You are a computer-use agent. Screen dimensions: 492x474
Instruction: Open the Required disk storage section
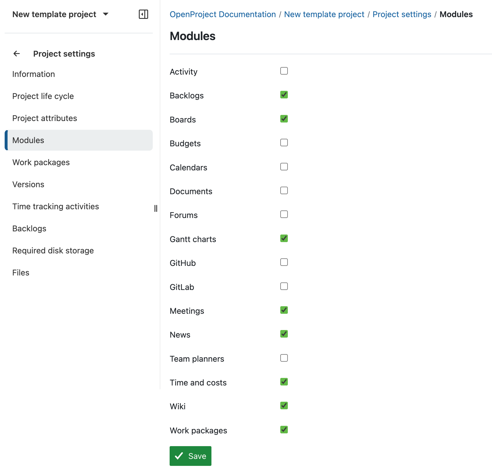(53, 250)
